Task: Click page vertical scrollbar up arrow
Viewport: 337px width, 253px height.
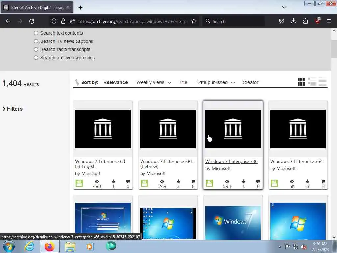Action: [x=334, y=31]
